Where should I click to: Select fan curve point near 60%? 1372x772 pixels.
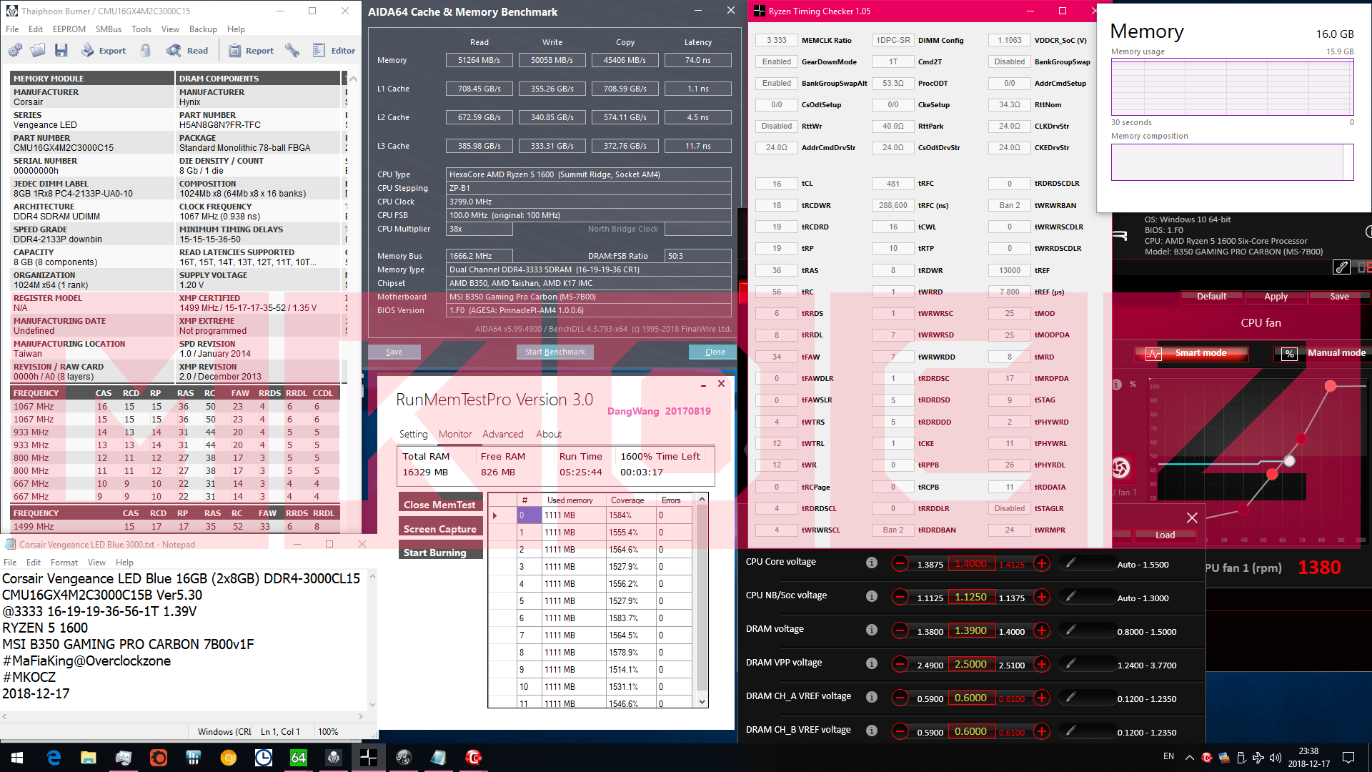pos(1301,438)
